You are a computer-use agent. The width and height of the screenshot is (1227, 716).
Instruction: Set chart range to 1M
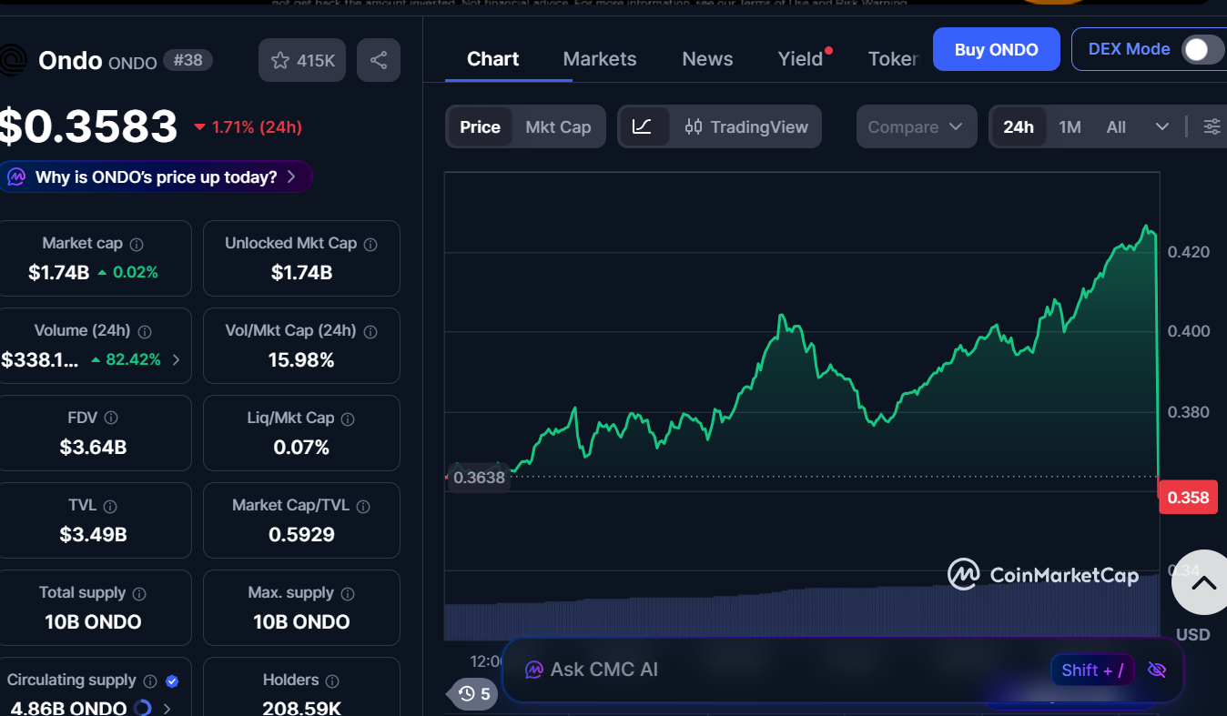[1070, 126]
